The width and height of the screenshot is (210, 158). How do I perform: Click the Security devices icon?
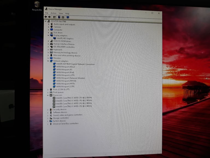tap(51, 110)
